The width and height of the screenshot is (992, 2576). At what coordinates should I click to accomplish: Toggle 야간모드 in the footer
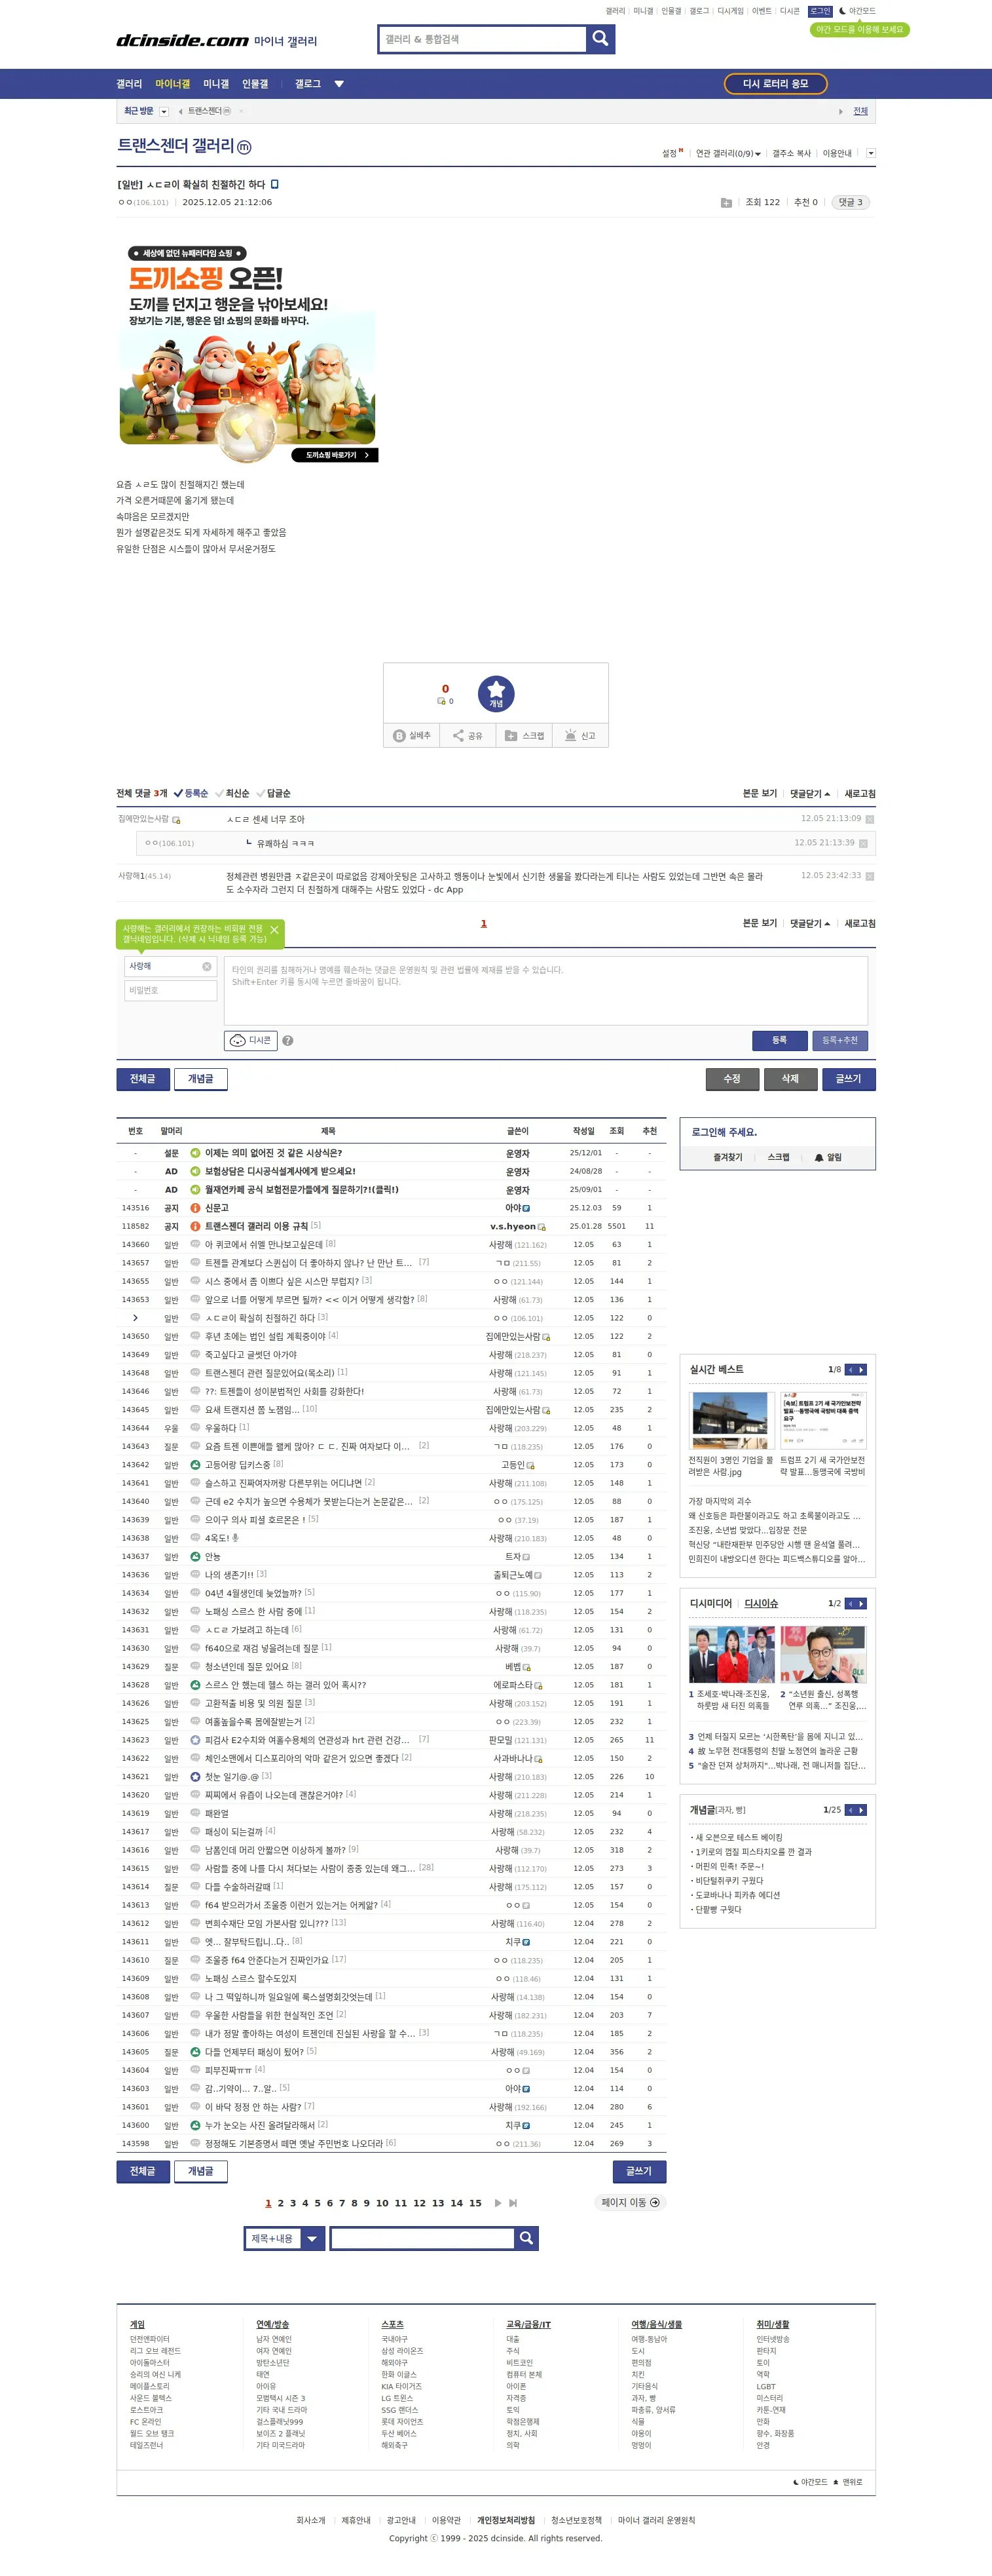coord(810,2482)
